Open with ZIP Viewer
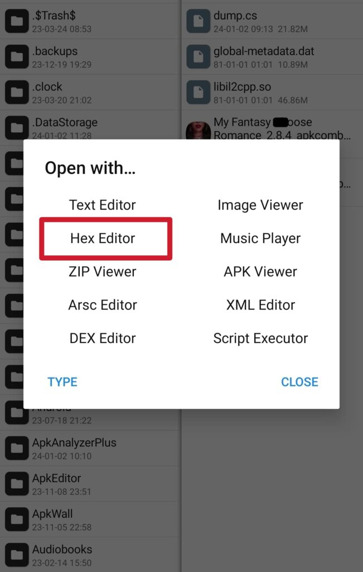The height and width of the screenshot is (572, 363). [103, 272]
